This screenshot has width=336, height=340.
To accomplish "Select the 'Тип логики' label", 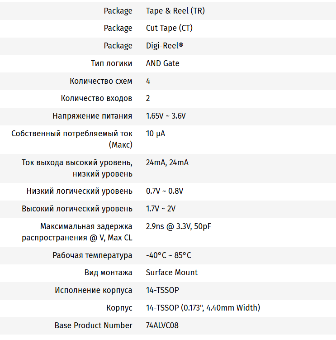I will [112, 63].
